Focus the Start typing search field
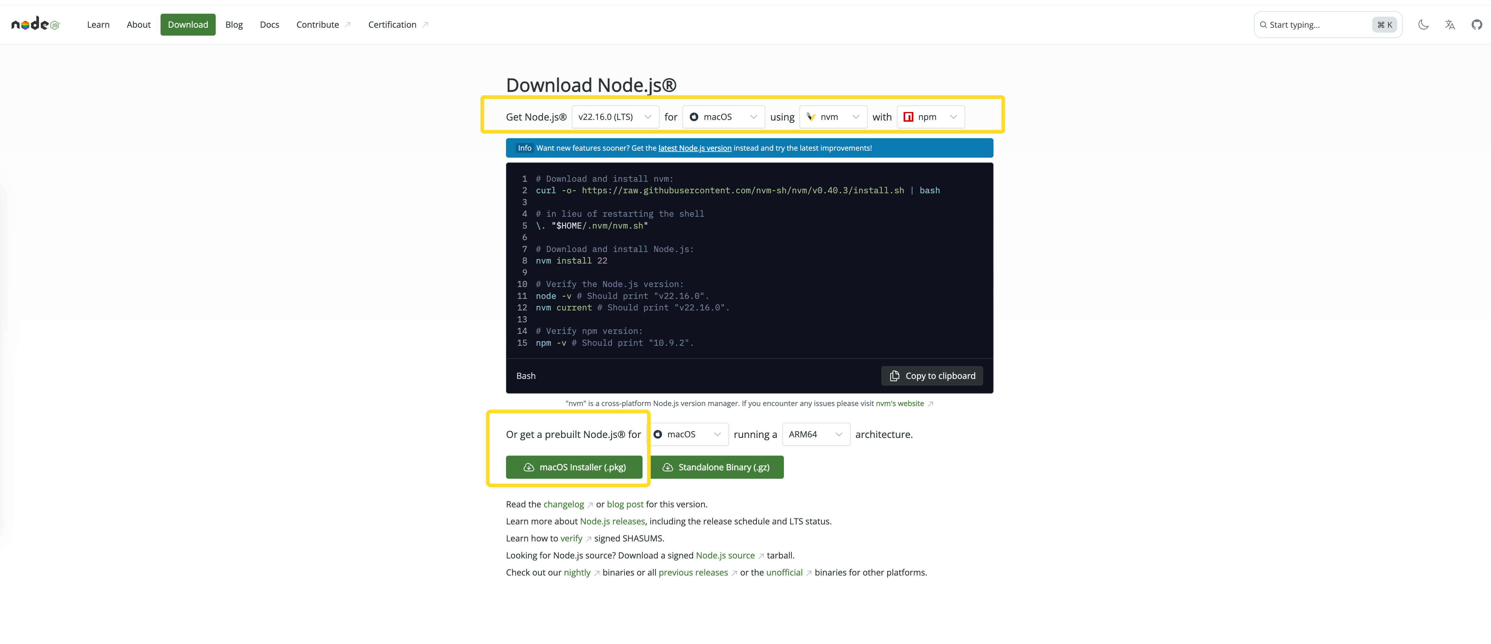 [x=1327, y=25]
